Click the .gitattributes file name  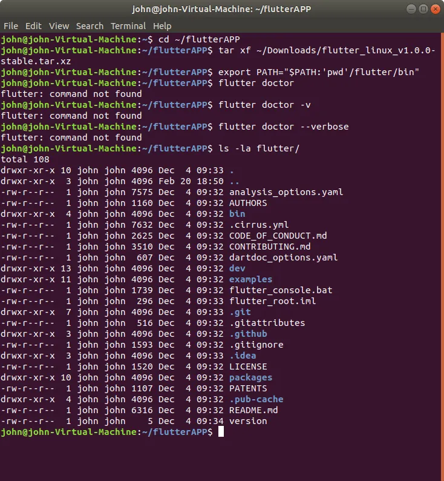pyautogui.click(x=267, y=323)
